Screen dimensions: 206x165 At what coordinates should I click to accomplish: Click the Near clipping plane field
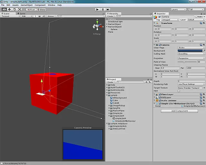170,68
